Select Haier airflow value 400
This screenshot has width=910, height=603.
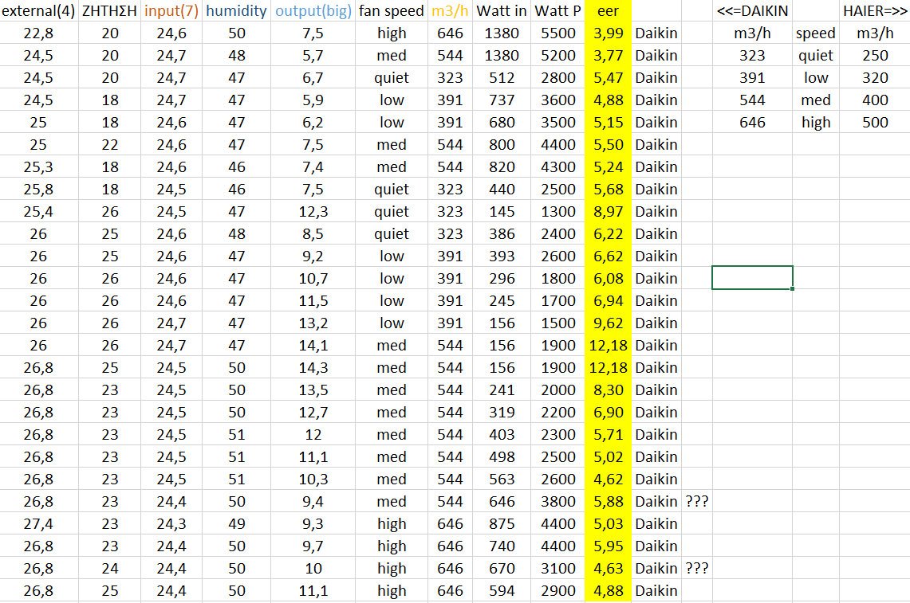coord(875,100)
